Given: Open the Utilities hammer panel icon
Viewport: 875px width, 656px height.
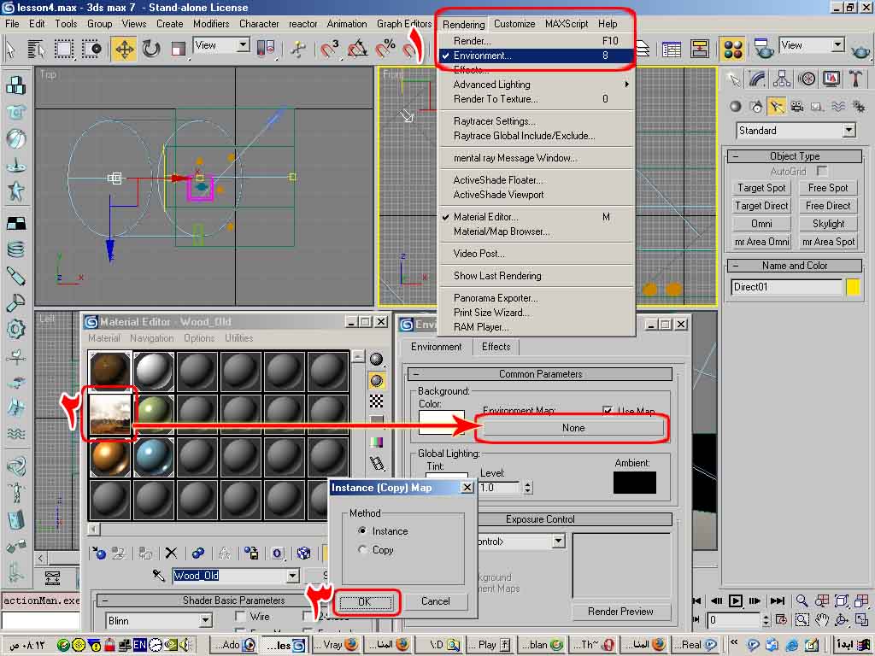Looking at the screenshot, I should click(x=855, y=79).
